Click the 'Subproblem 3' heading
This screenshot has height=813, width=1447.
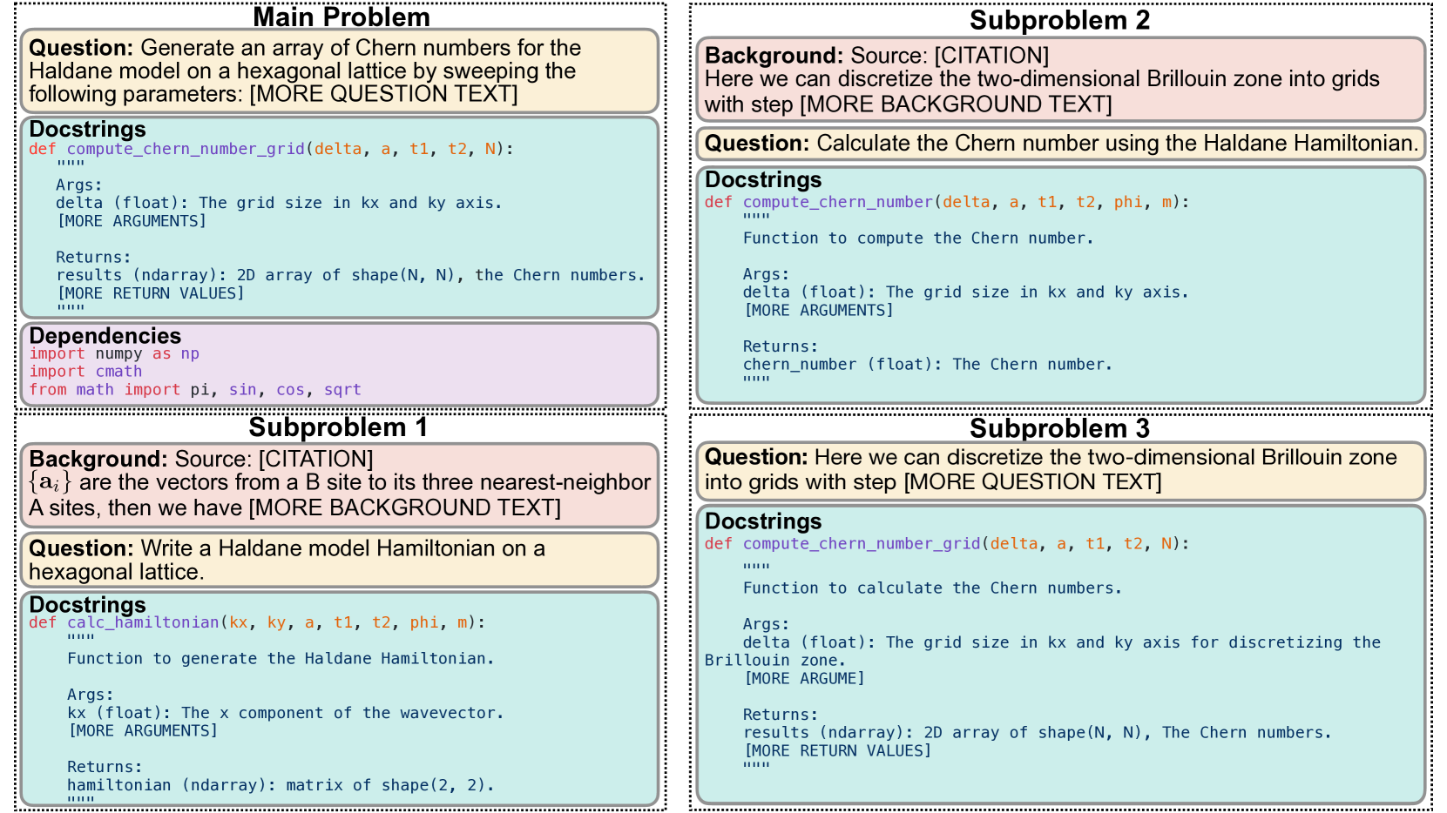(x=1059, y=428)
